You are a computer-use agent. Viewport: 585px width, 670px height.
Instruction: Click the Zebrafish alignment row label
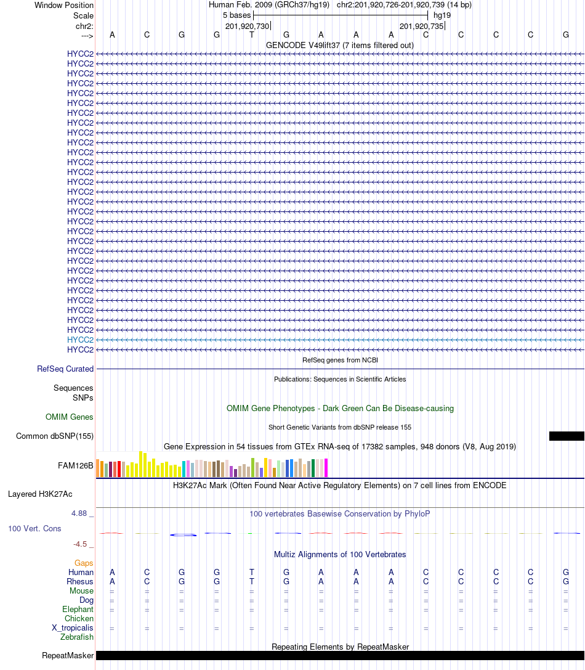[77, 637]
